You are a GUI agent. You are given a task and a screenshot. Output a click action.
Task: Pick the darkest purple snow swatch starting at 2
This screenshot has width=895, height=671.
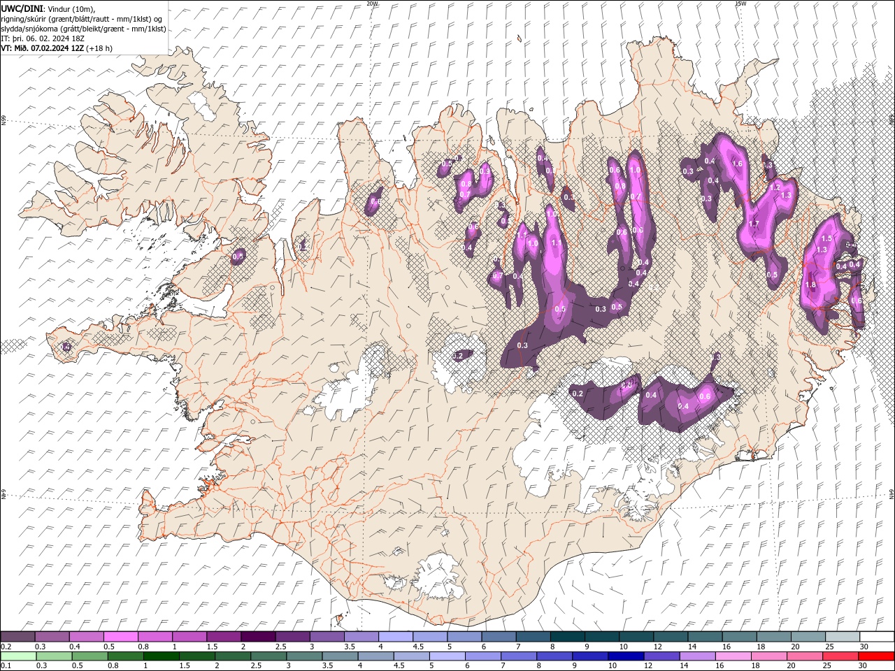point(258,637)
